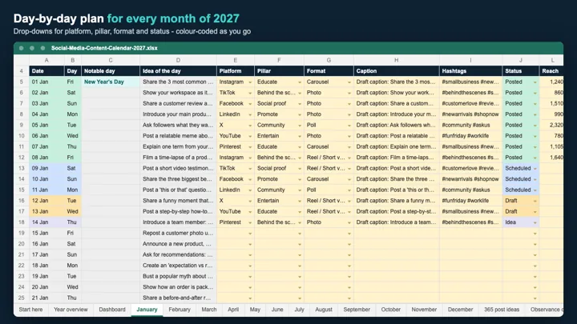The image size is (577, 324).
Task: Switch to the Start here sheet tab
Action: 30,310
